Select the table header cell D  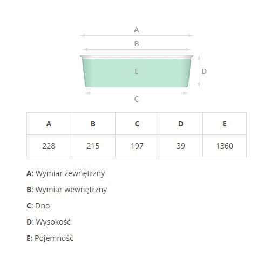[181, 124]
